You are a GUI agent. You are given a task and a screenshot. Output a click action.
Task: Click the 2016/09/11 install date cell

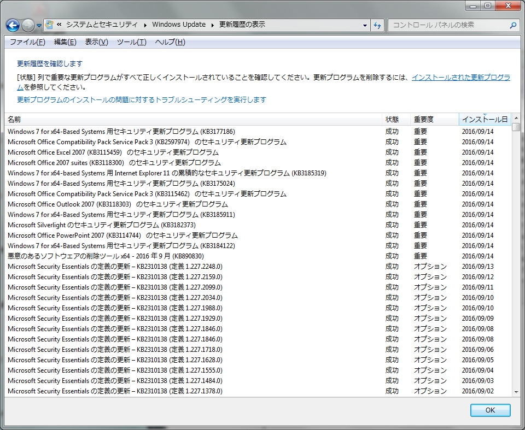478,287
